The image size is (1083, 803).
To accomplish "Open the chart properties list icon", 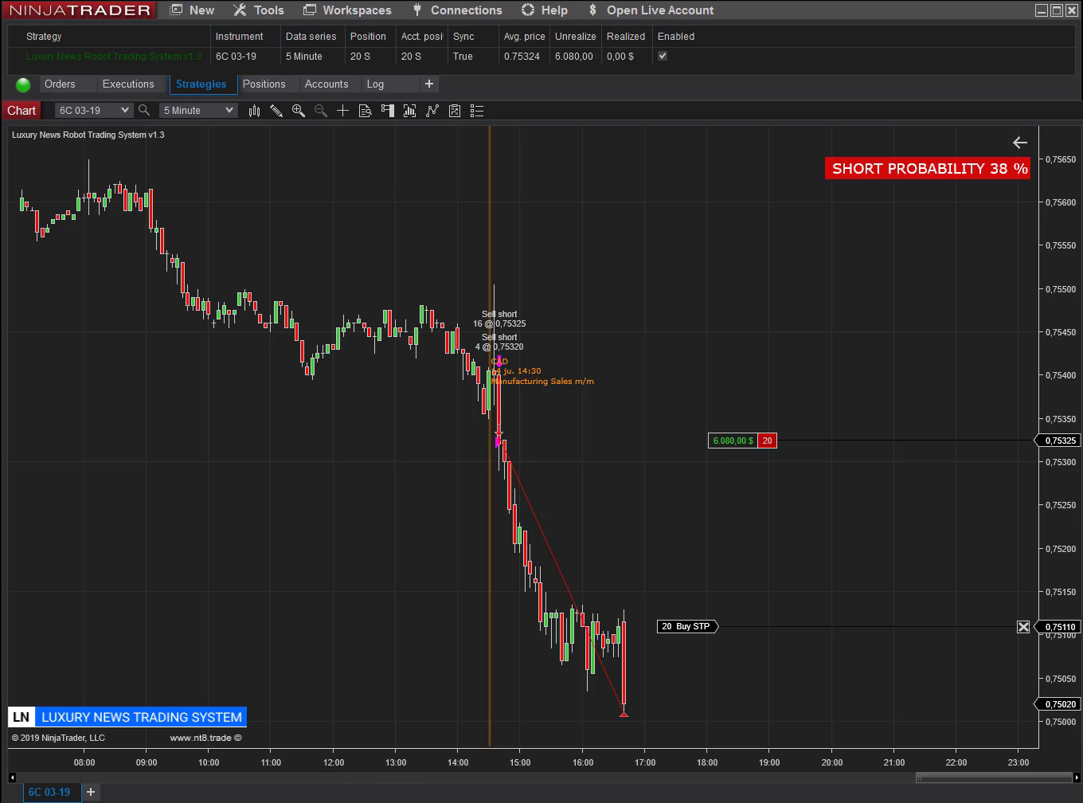I will (477, 111).
